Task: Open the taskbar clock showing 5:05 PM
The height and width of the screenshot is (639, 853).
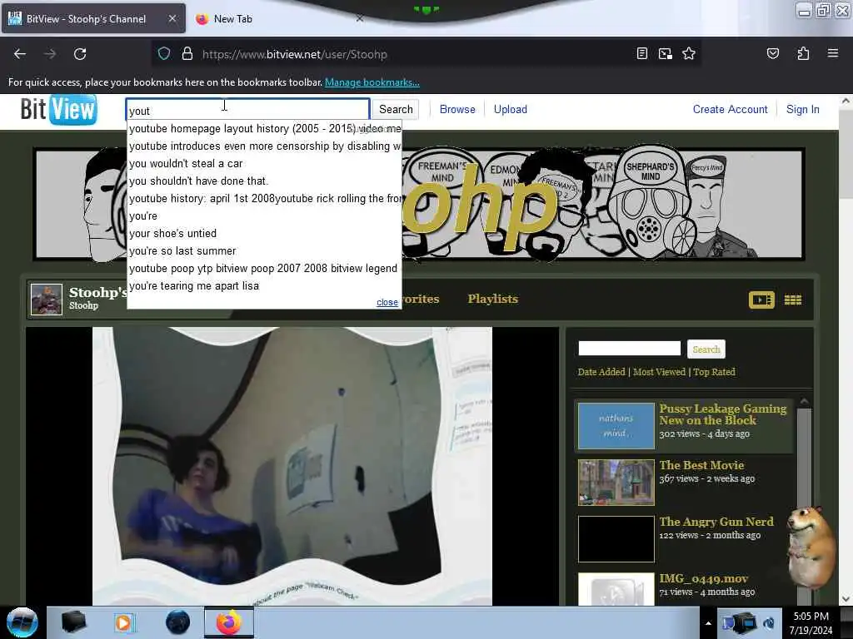Action: point(811,622)
